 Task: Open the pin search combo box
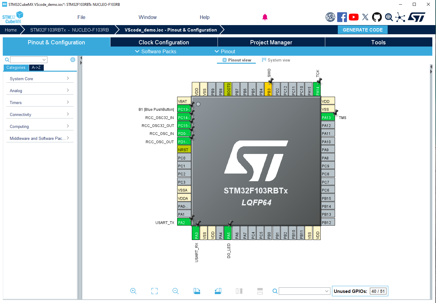[304, 291]
